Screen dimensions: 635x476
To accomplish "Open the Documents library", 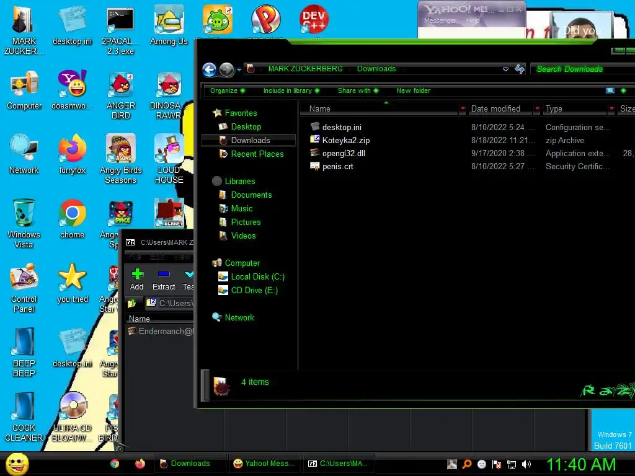I will tap(251, 195).
